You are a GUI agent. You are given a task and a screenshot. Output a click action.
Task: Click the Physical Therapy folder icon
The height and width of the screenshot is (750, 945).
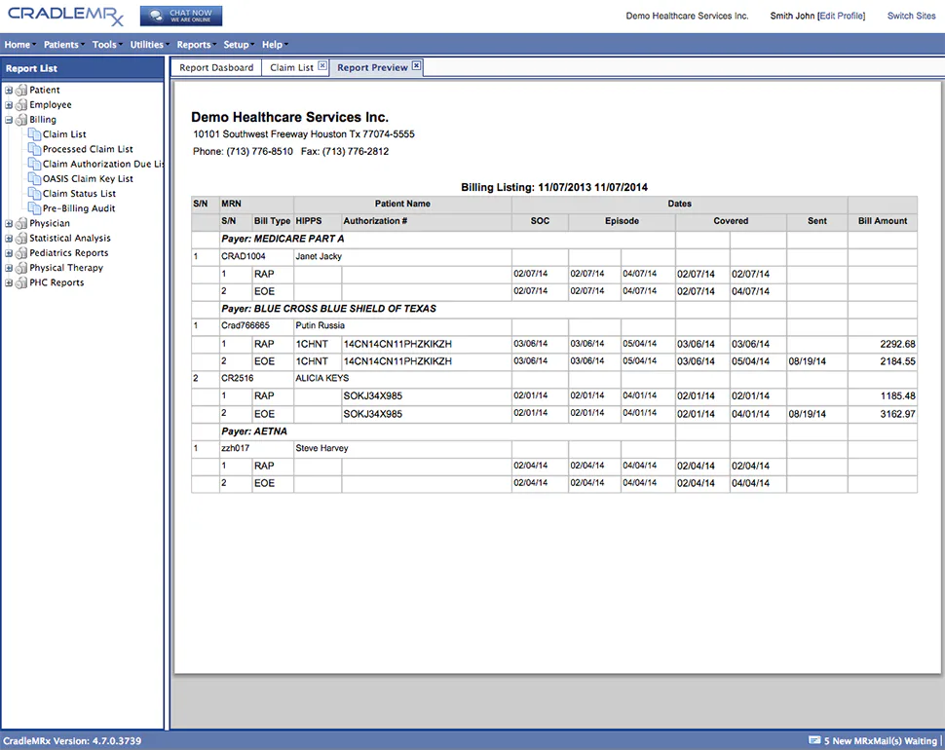21,268
